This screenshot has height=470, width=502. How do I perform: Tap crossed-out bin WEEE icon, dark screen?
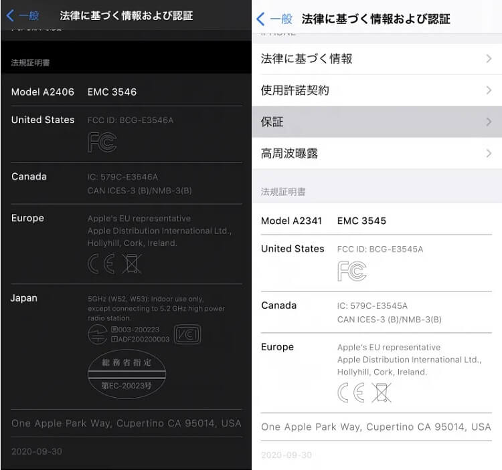coord(131,264)
